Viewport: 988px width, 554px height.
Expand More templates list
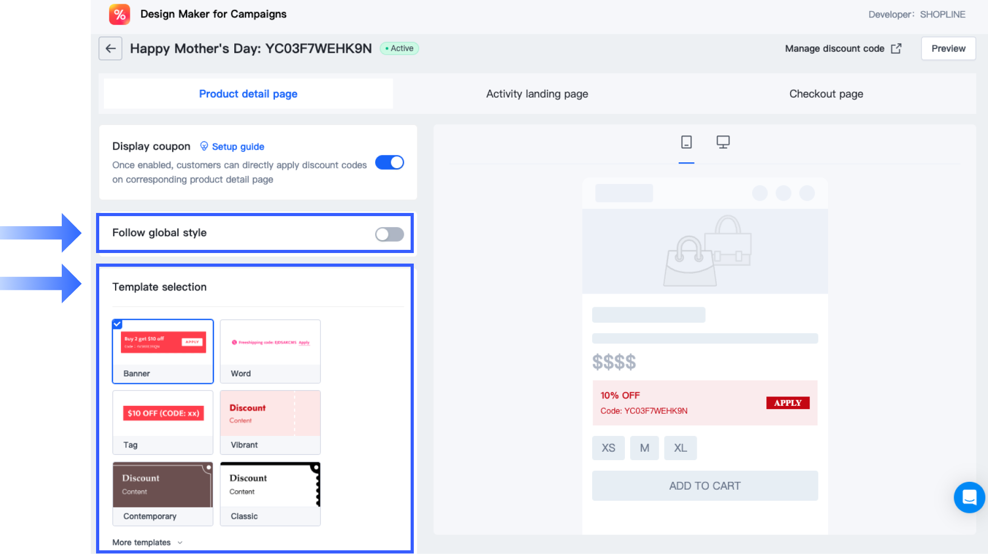click(147, 542)
